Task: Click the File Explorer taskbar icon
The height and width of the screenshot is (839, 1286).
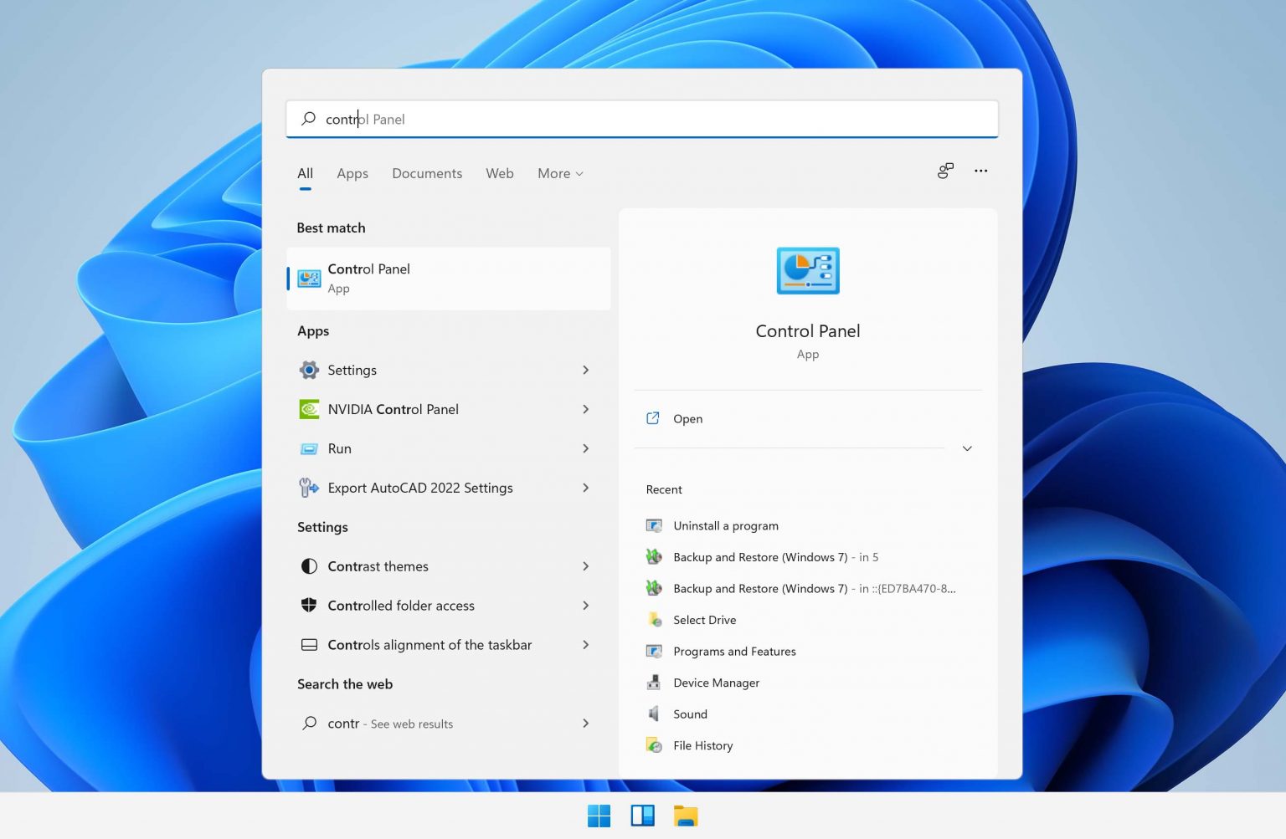Action: point(687,815)
